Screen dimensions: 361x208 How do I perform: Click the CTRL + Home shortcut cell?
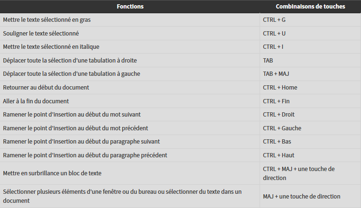click(310, 88)
